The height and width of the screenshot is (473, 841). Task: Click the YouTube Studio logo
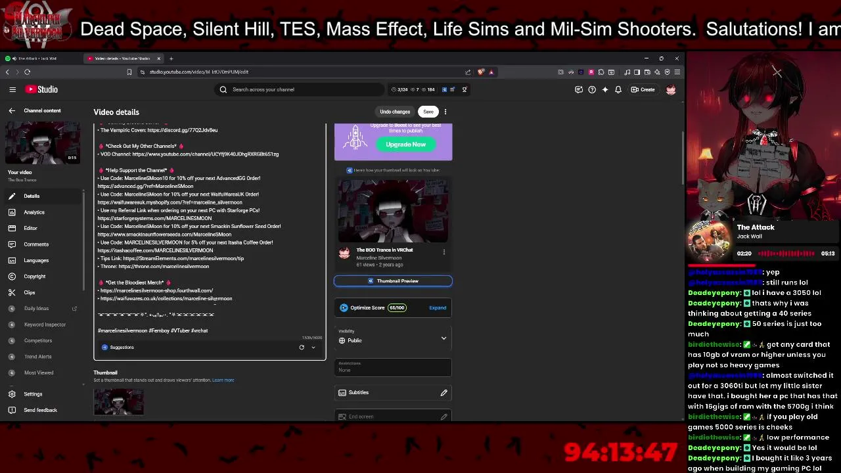(42, 89)
